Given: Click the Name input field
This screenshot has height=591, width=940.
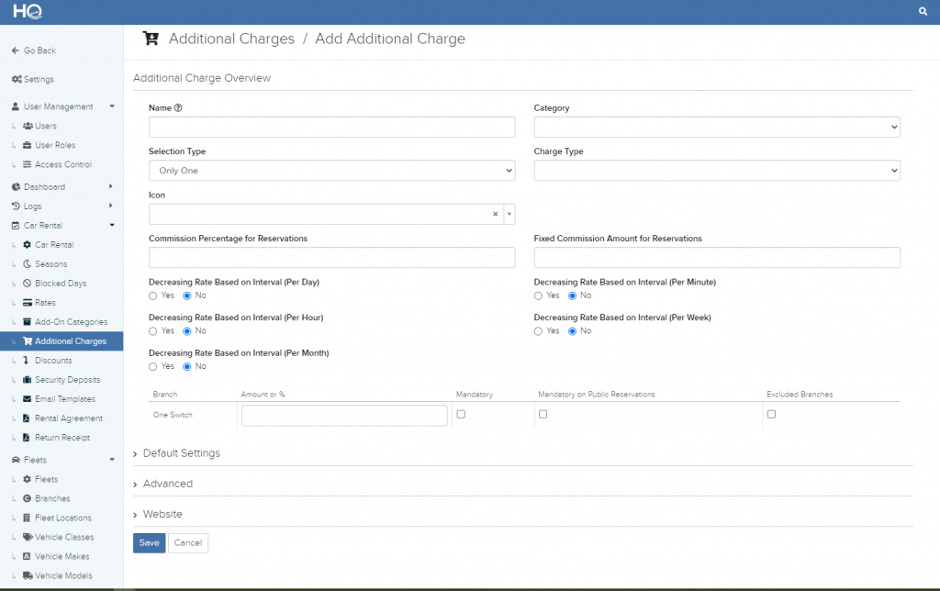Looking at the screenshot, I should [x=331, y=127].
